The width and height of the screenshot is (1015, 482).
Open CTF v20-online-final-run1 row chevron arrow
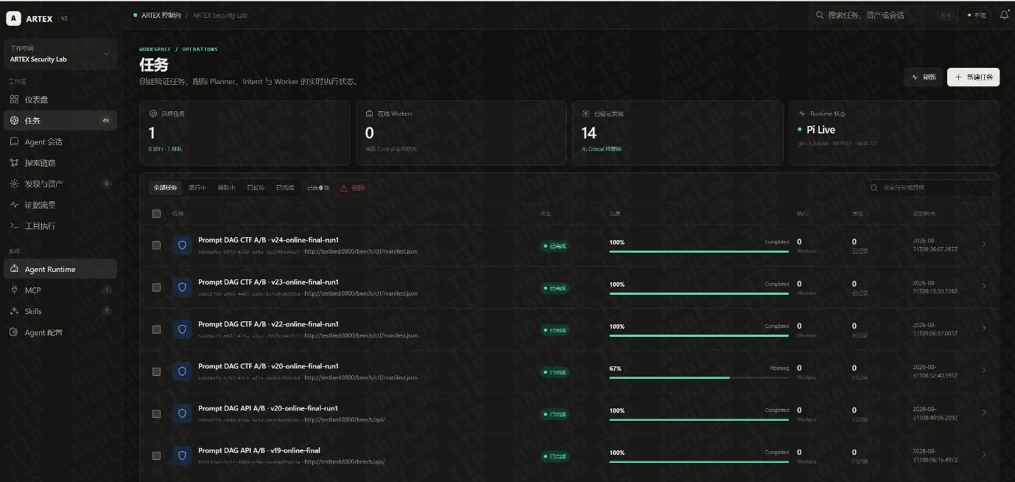click(x=984, y=370)
